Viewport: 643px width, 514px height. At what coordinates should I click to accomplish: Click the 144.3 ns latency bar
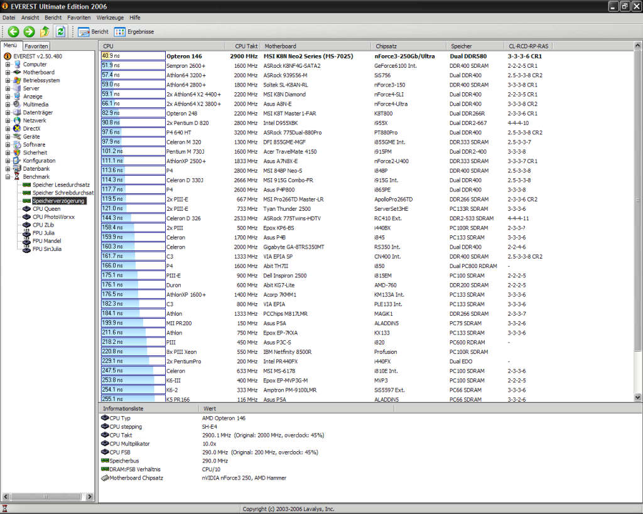pyautogui.click(x=133, y=218)
